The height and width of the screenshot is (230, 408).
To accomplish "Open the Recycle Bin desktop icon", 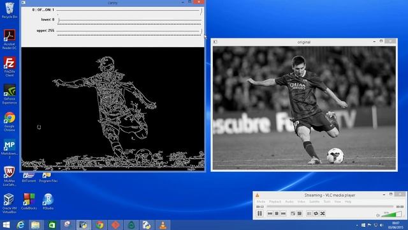I will (x=10, y=10).
